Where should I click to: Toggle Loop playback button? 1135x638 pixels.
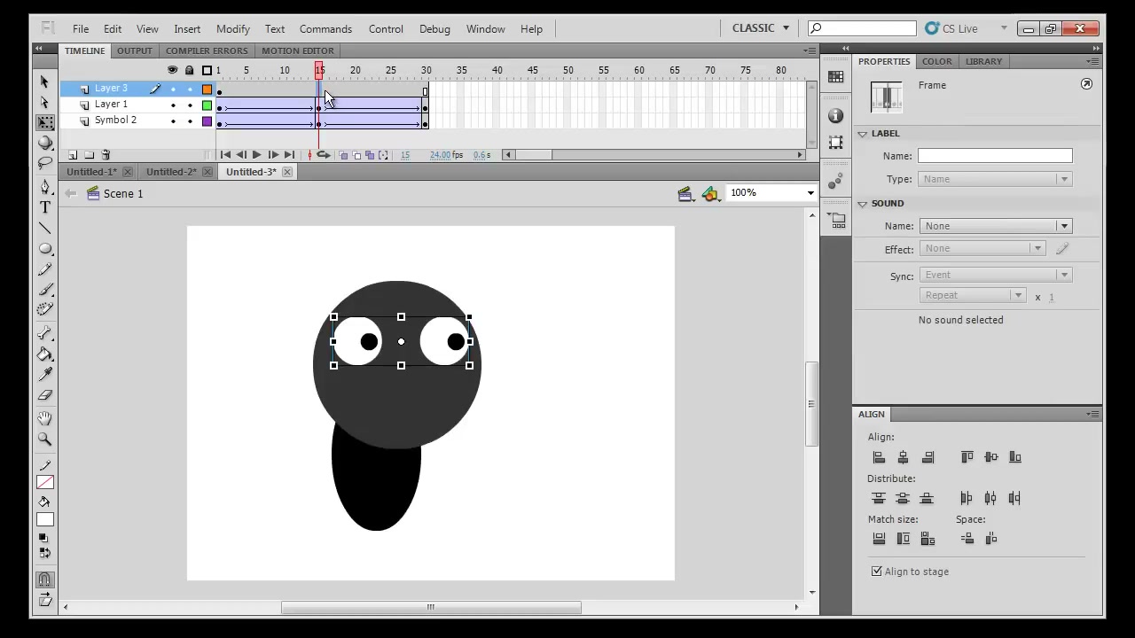[x=323, y=155]
